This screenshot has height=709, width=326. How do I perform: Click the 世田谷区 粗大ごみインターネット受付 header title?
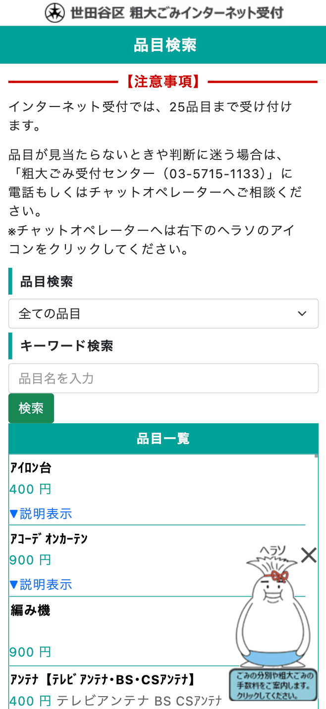click(177, 13)
